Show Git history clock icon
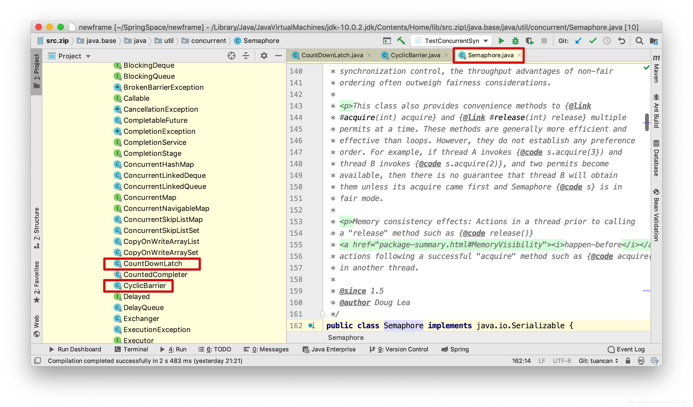Viewport: 693px width, 407px height. click(607, 41)
